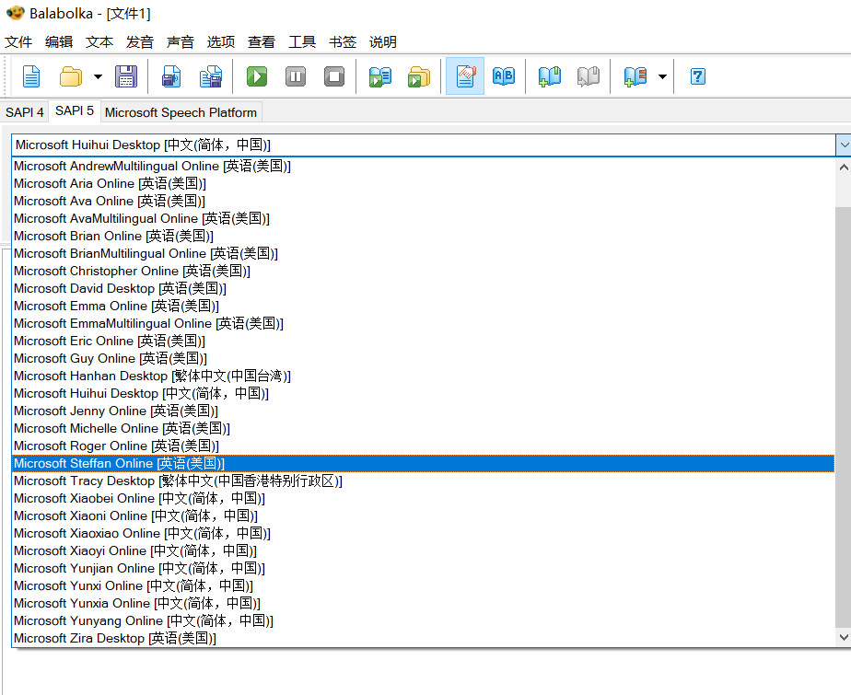Select Microsoft Michelle Online voice
Viewport: 851px width, 695px height.
coord(424,428)
